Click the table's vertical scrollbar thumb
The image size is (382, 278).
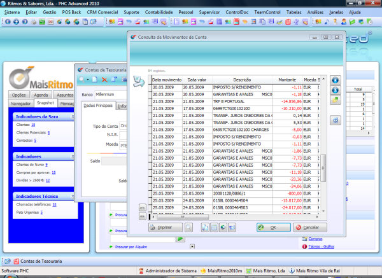pyautogui.click(x=323, y=168)
